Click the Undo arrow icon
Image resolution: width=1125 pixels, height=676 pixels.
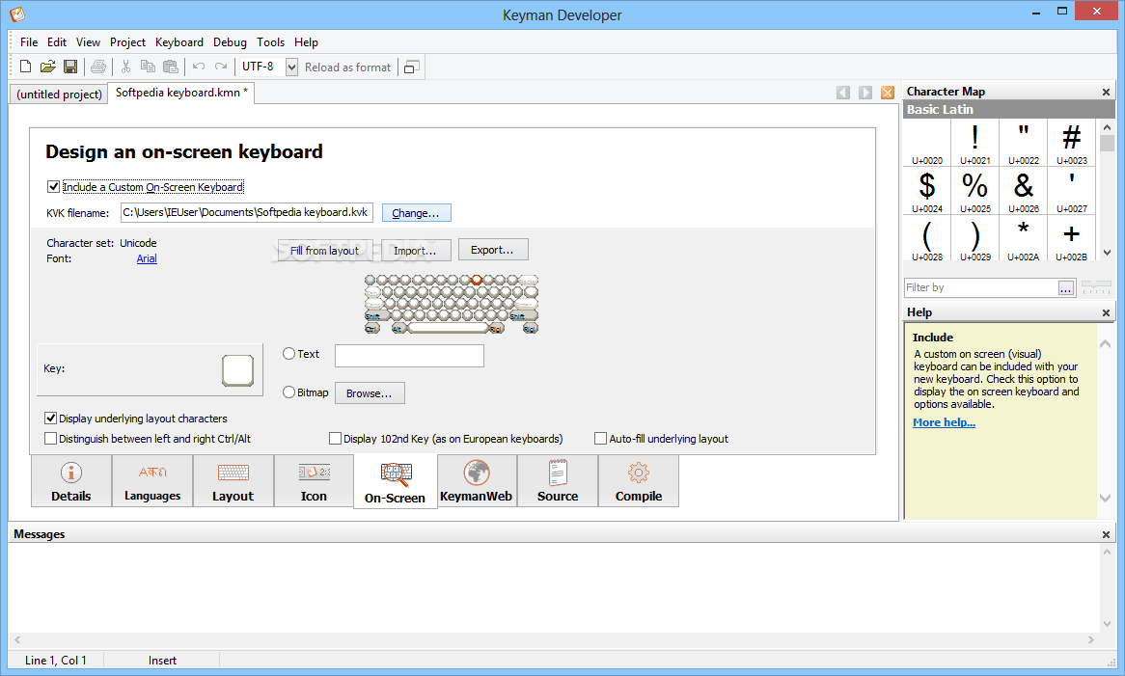(199, 67)
